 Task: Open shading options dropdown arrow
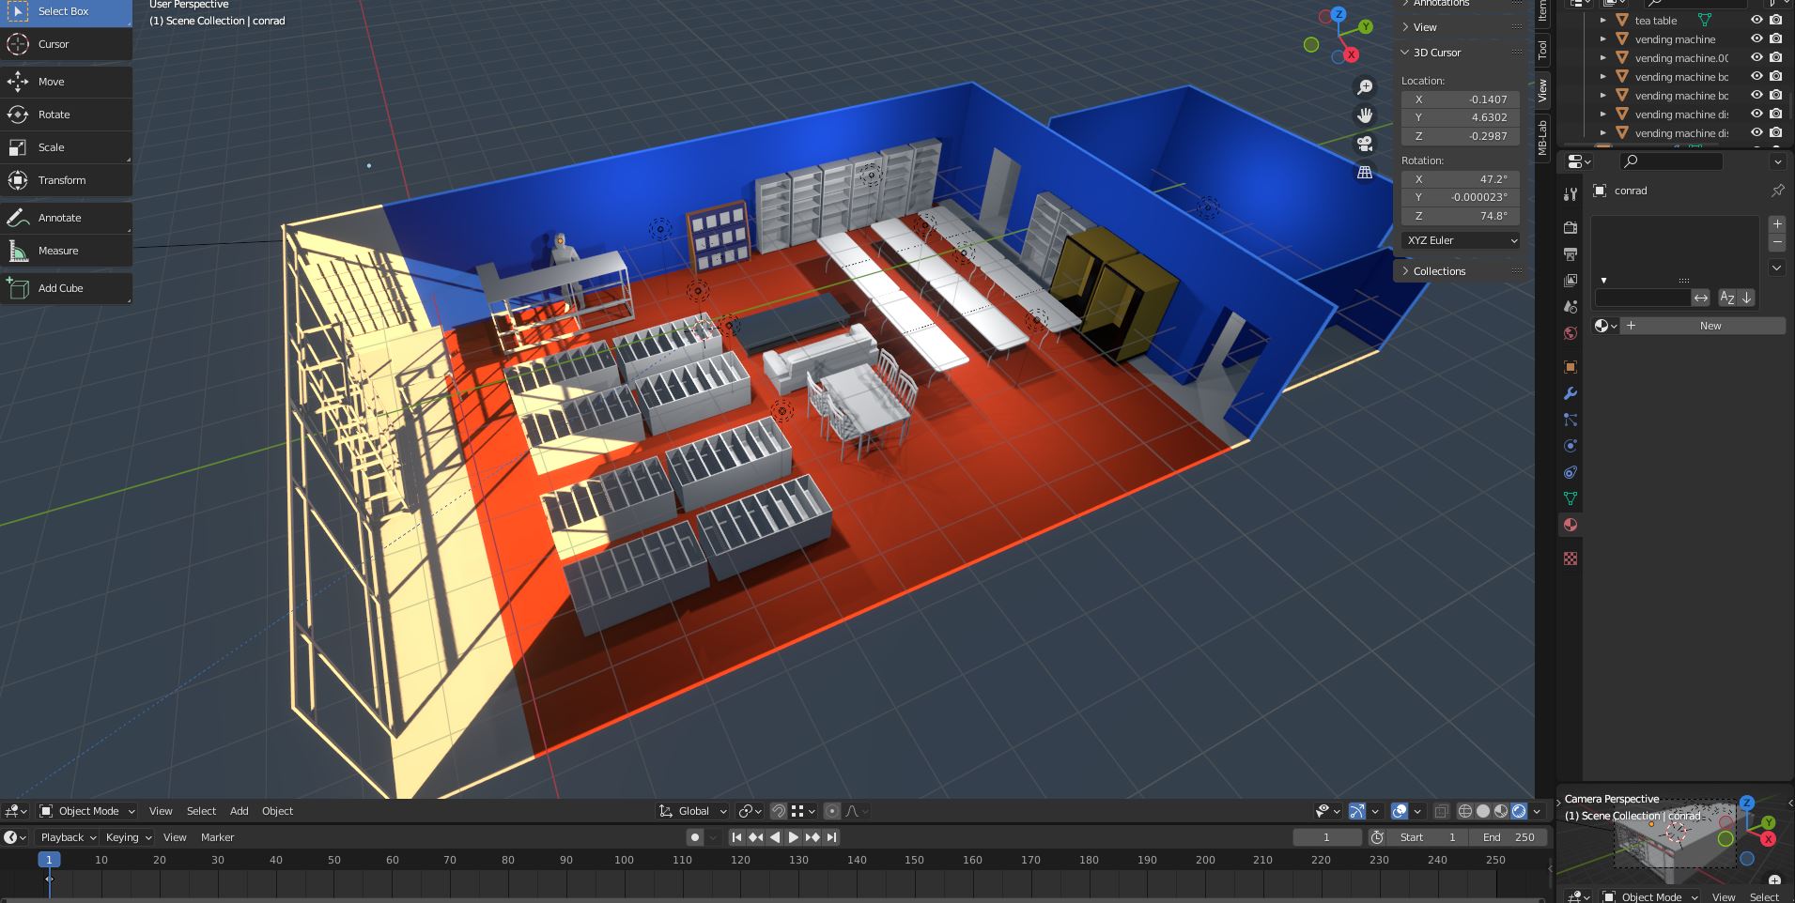coord(1538,811)
